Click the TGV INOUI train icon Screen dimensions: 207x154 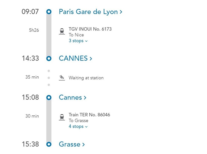coord(62,32)
